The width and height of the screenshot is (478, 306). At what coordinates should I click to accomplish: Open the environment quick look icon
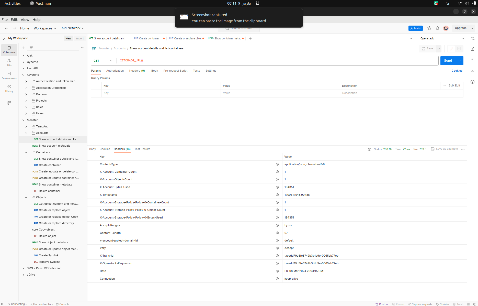click(472, 38)
